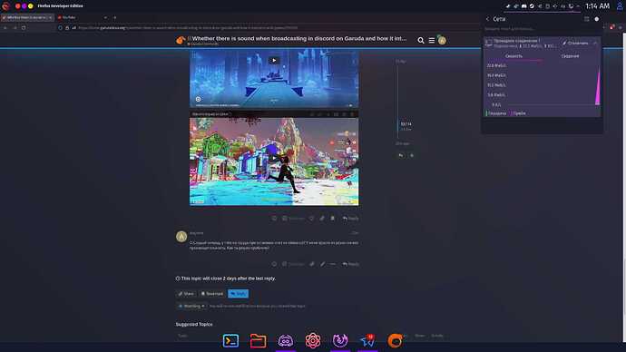Open the Watching notification dropdown
Screen dimensions: 626x352
coord(191,306)
